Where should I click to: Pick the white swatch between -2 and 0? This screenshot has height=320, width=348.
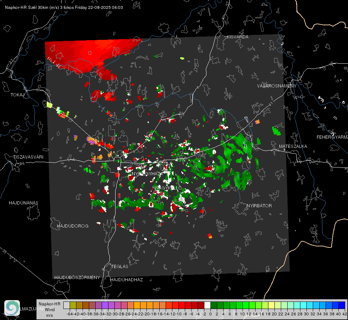207,305
